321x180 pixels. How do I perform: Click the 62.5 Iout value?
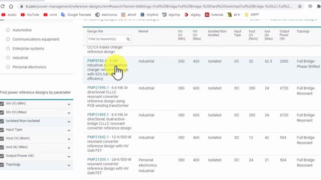pyautogui.click(x=268, y=61)
